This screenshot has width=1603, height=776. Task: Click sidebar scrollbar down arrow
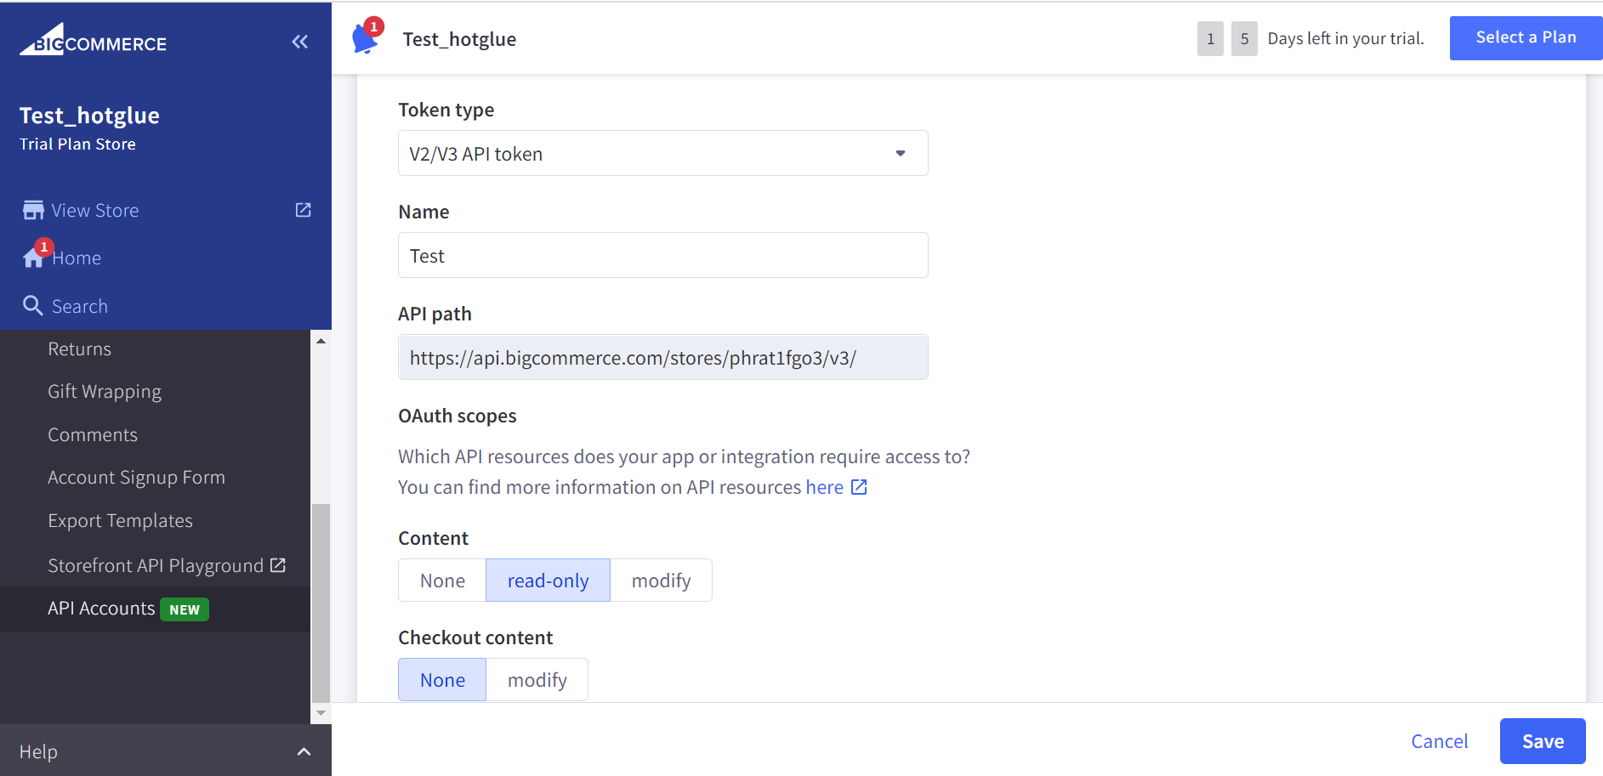(321, 713)
